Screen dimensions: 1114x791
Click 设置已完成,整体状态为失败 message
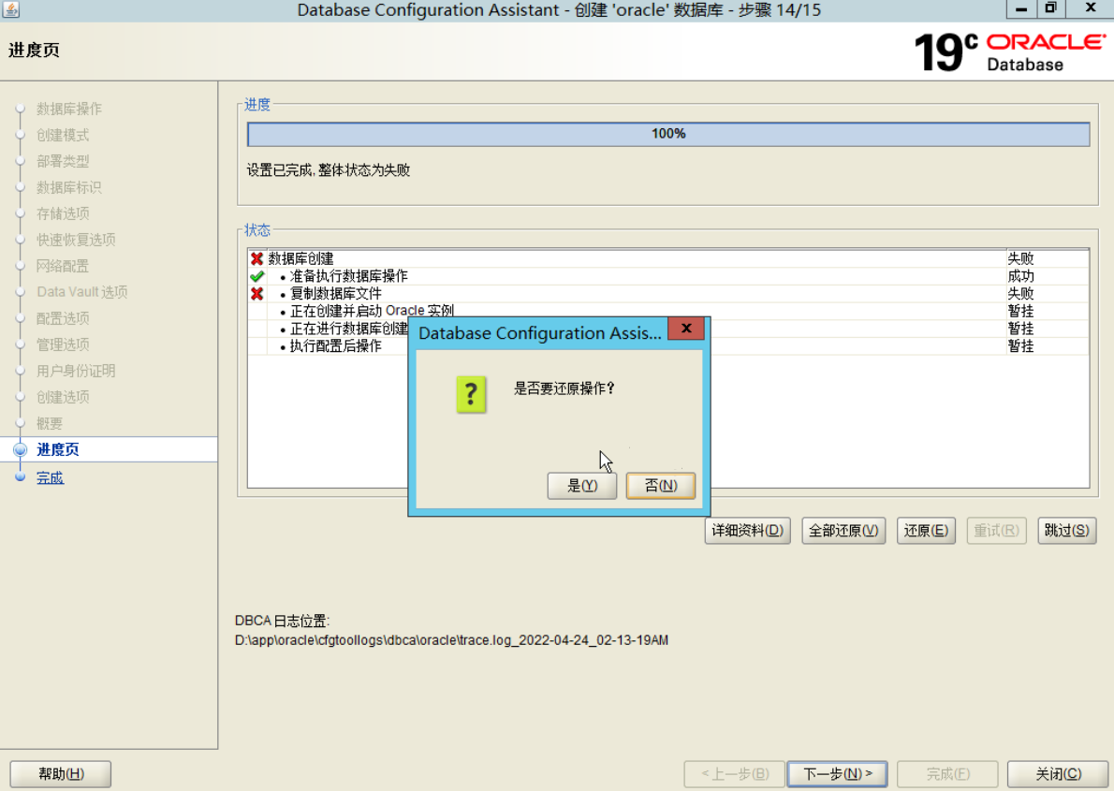pyautogui.click(x=329, y=170)
